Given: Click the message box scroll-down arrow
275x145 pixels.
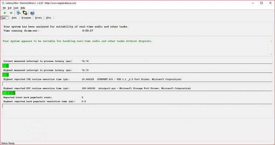Looking at the screenshot, I should (271, 54).
